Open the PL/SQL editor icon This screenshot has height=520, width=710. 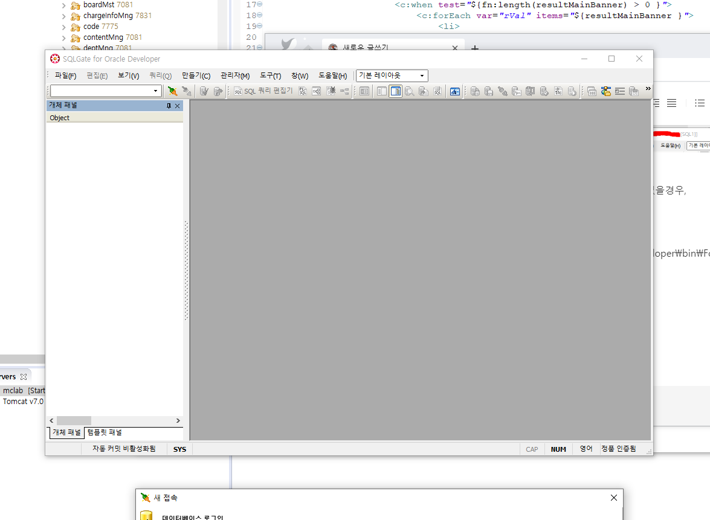pyautogui.click(x=303, y=91)
